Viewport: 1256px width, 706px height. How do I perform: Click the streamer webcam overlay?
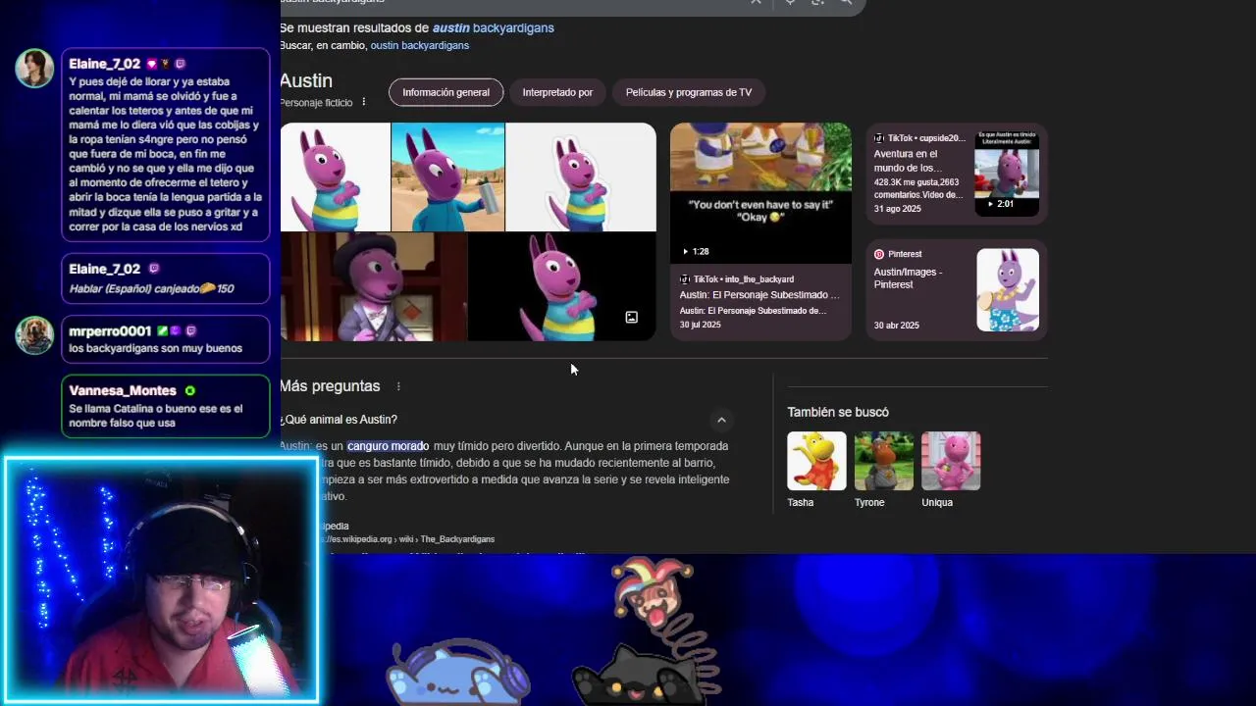coord(160,580)
